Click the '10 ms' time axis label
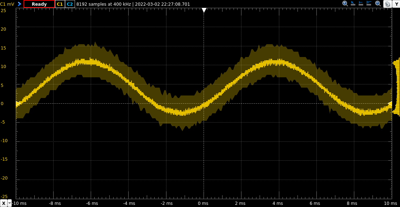The width and height of the screenshot is (400, 207). (x=391, y=203)
